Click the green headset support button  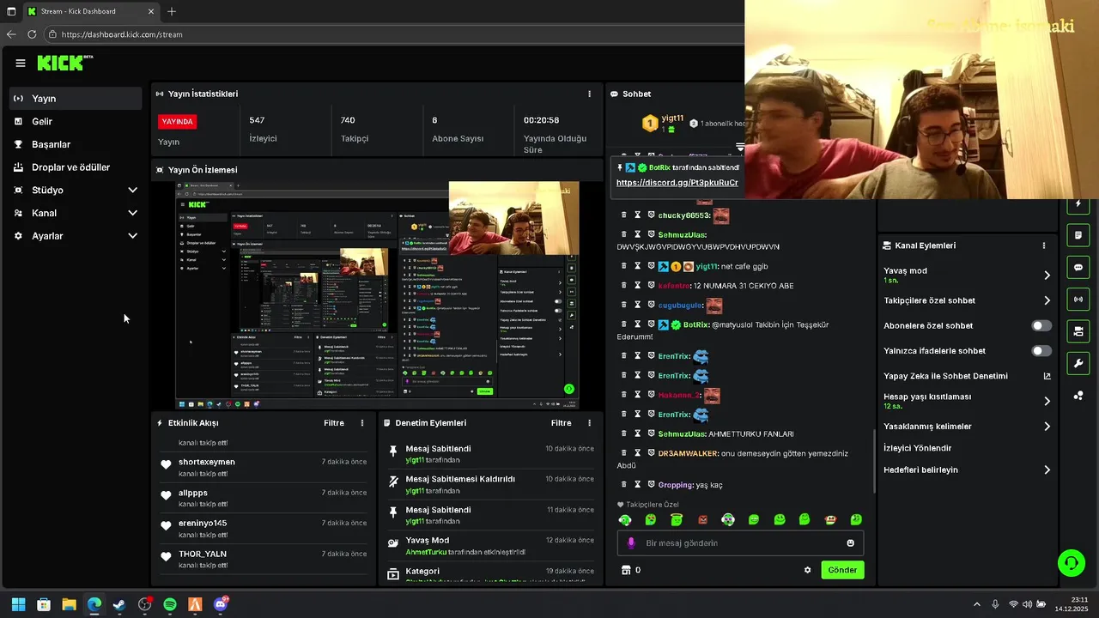tap(1071, 563)
